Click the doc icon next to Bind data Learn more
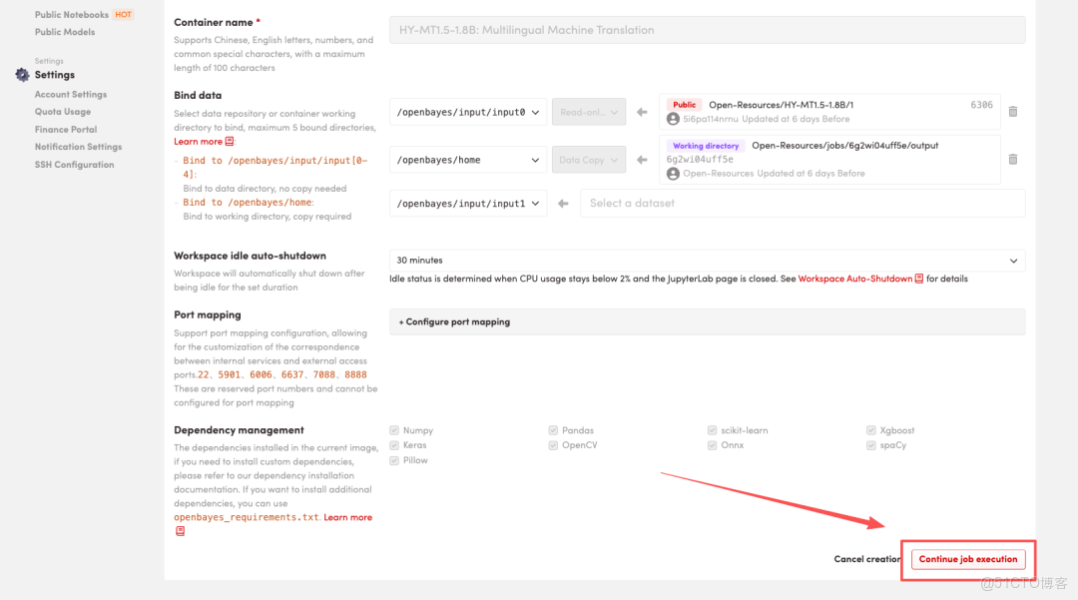The width and height of the screenshot is (1078, 600). [230, 142]
